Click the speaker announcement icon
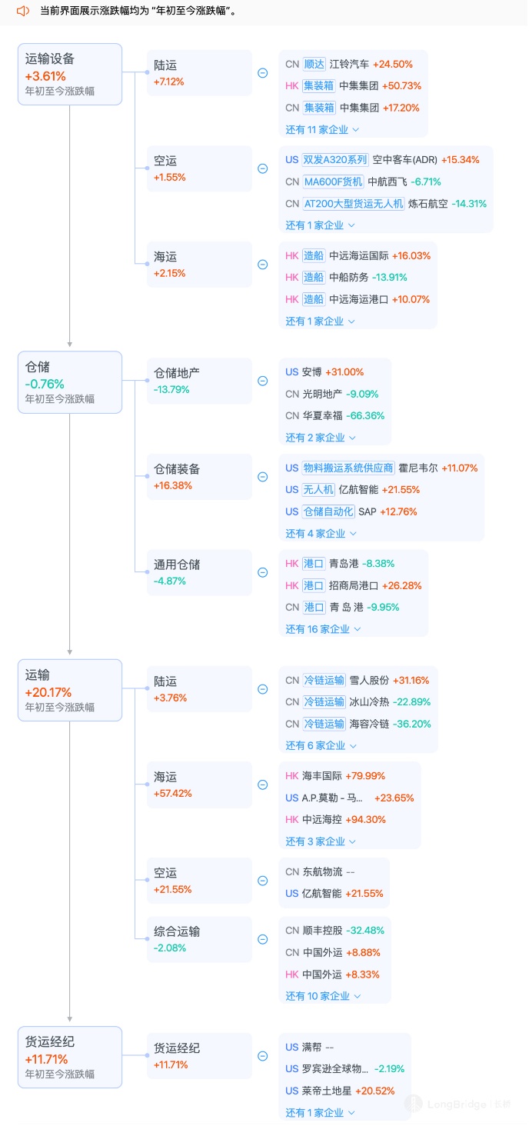 pos(23,11)
